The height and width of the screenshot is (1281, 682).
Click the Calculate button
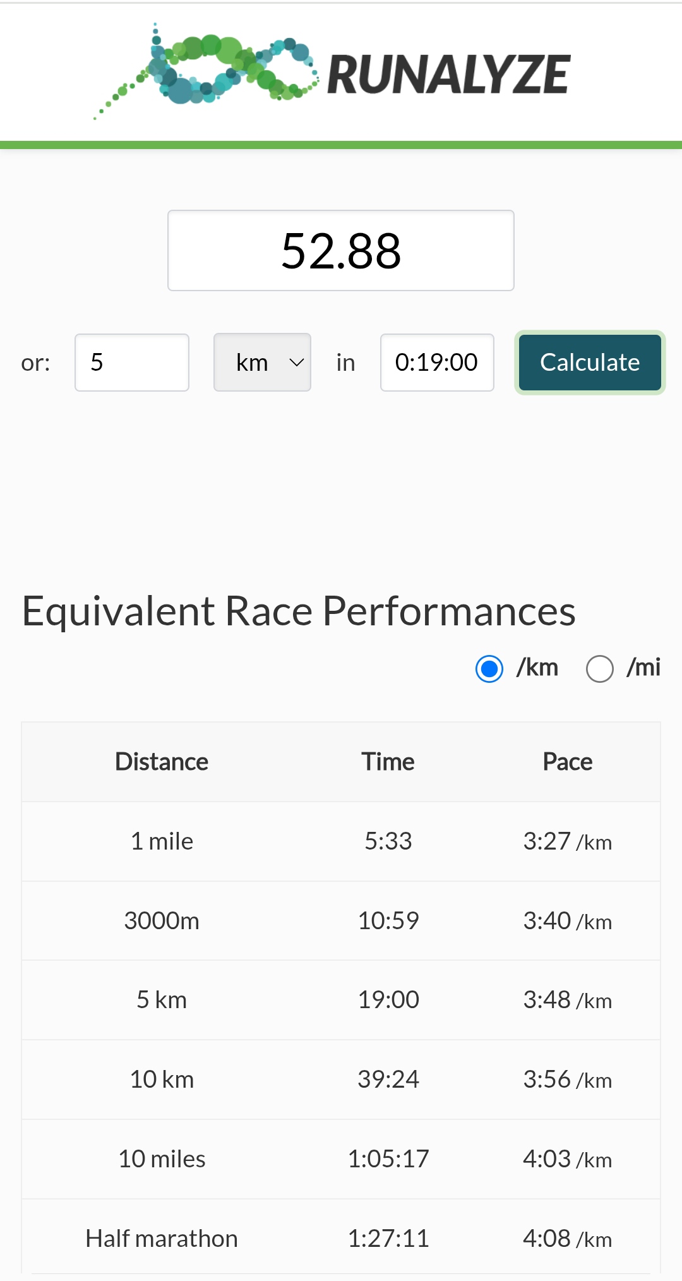[x=590, y=363]
